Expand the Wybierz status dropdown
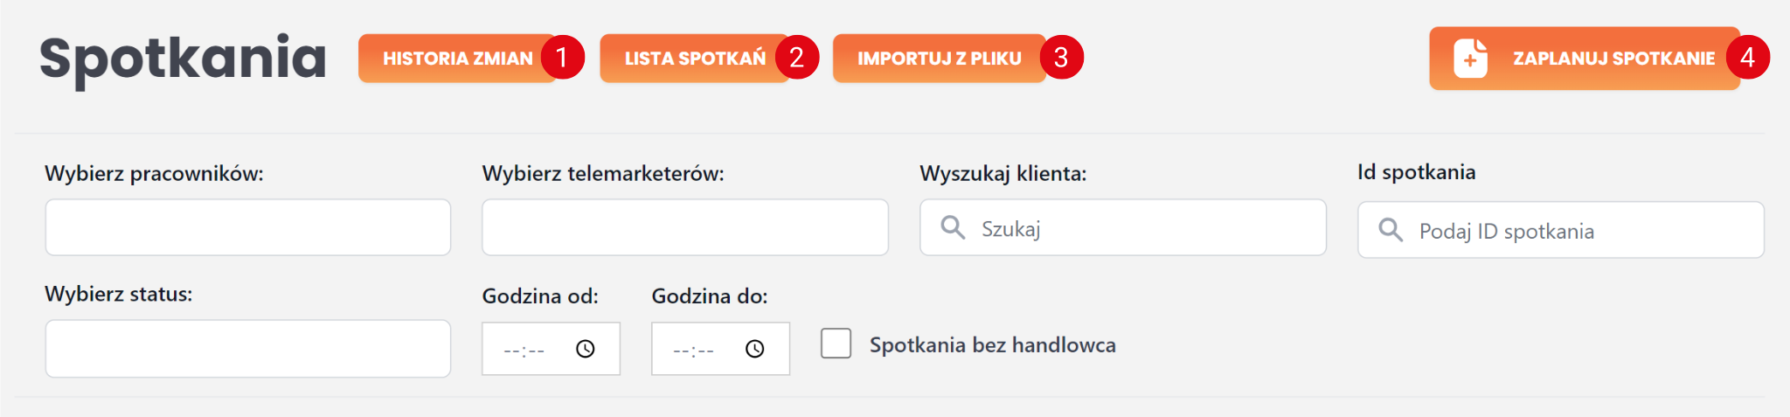Viewport: 1790px width, 417px height. coord(247,348)
